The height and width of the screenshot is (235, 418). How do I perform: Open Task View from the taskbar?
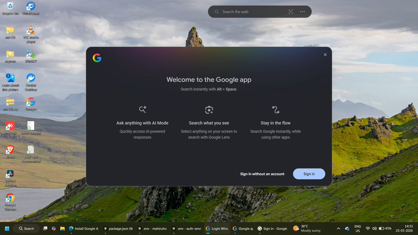pyautogui.click(x=45, y=228)
